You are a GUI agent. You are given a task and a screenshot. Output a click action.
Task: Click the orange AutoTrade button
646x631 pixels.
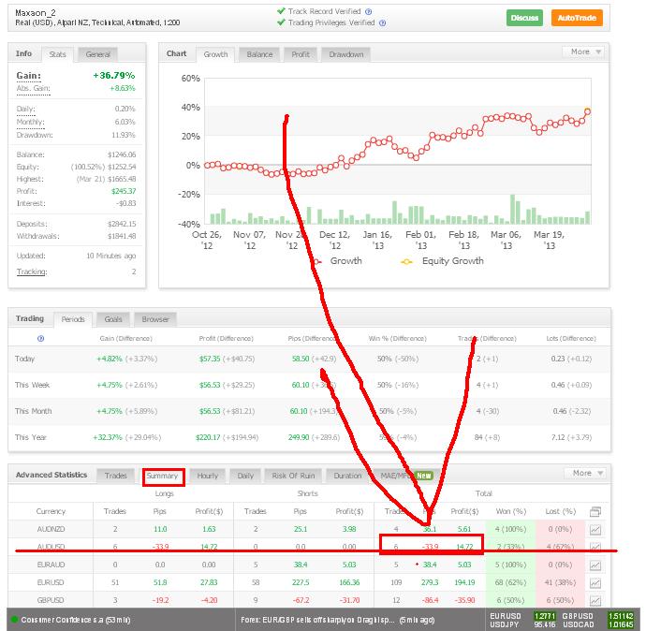pyautogui.click(x=577, y=18)
